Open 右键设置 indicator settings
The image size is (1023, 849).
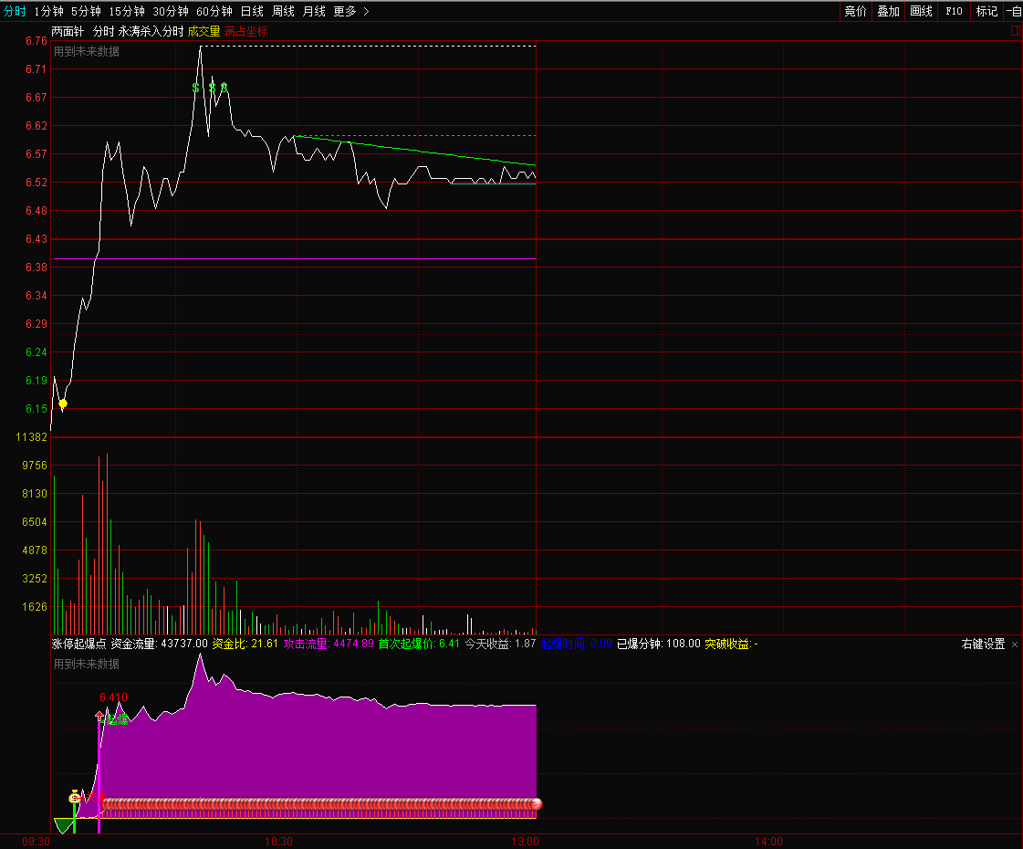click(983, 645)
